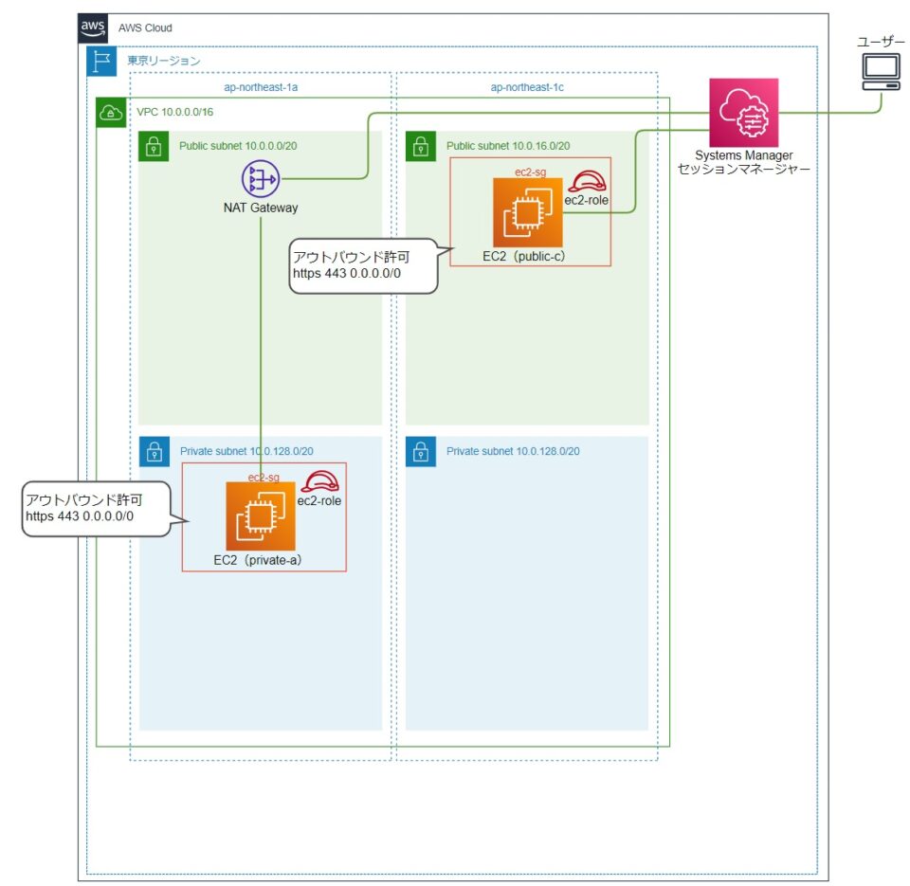Select the outbound callout pointing to EC2 private-a
The height and width of the screenshot is (886, 910).
(x=95, y=507)
